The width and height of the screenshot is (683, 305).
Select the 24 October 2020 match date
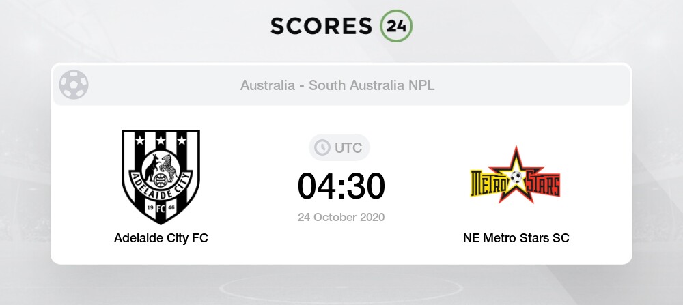341,218
